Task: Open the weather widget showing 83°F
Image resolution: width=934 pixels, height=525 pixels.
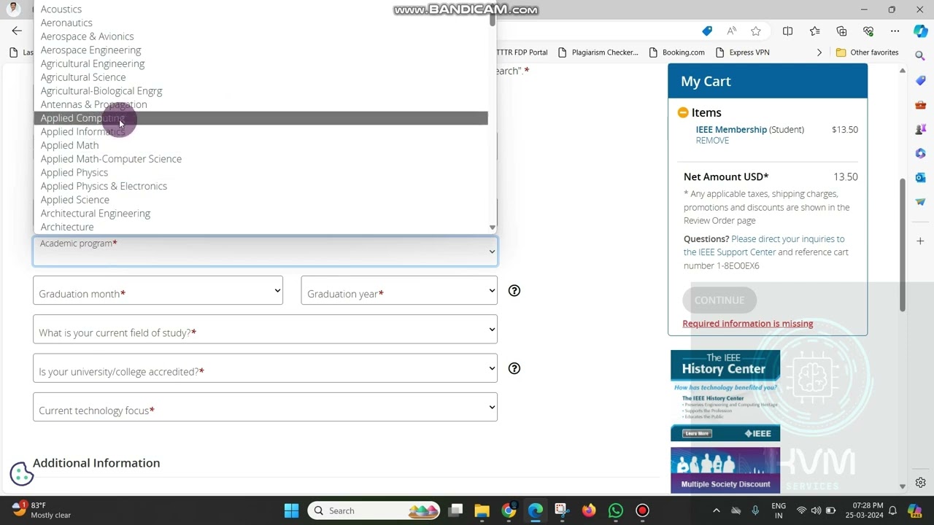Action: 40,510
